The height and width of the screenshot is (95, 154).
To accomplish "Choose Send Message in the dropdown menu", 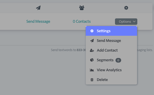I will 111,41.
